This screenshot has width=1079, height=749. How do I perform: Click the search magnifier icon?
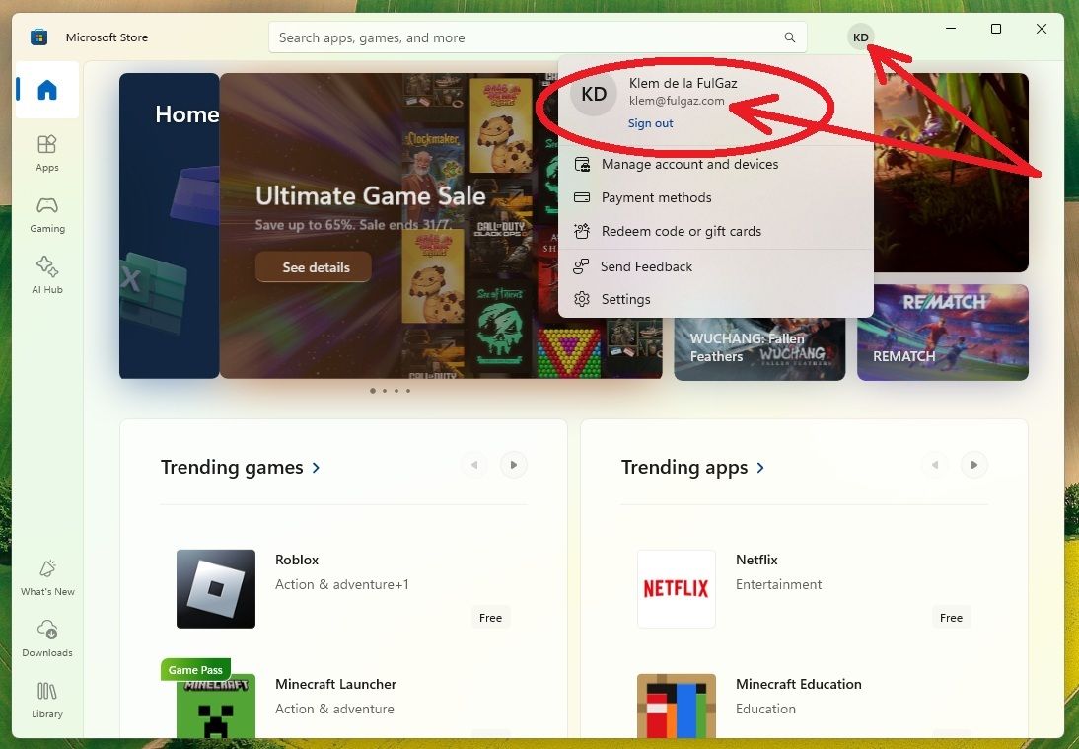[x=790, y=37]
